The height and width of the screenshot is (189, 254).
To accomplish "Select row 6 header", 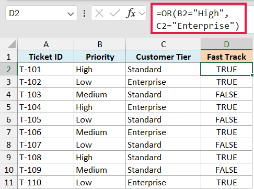I will coord(9,119).
